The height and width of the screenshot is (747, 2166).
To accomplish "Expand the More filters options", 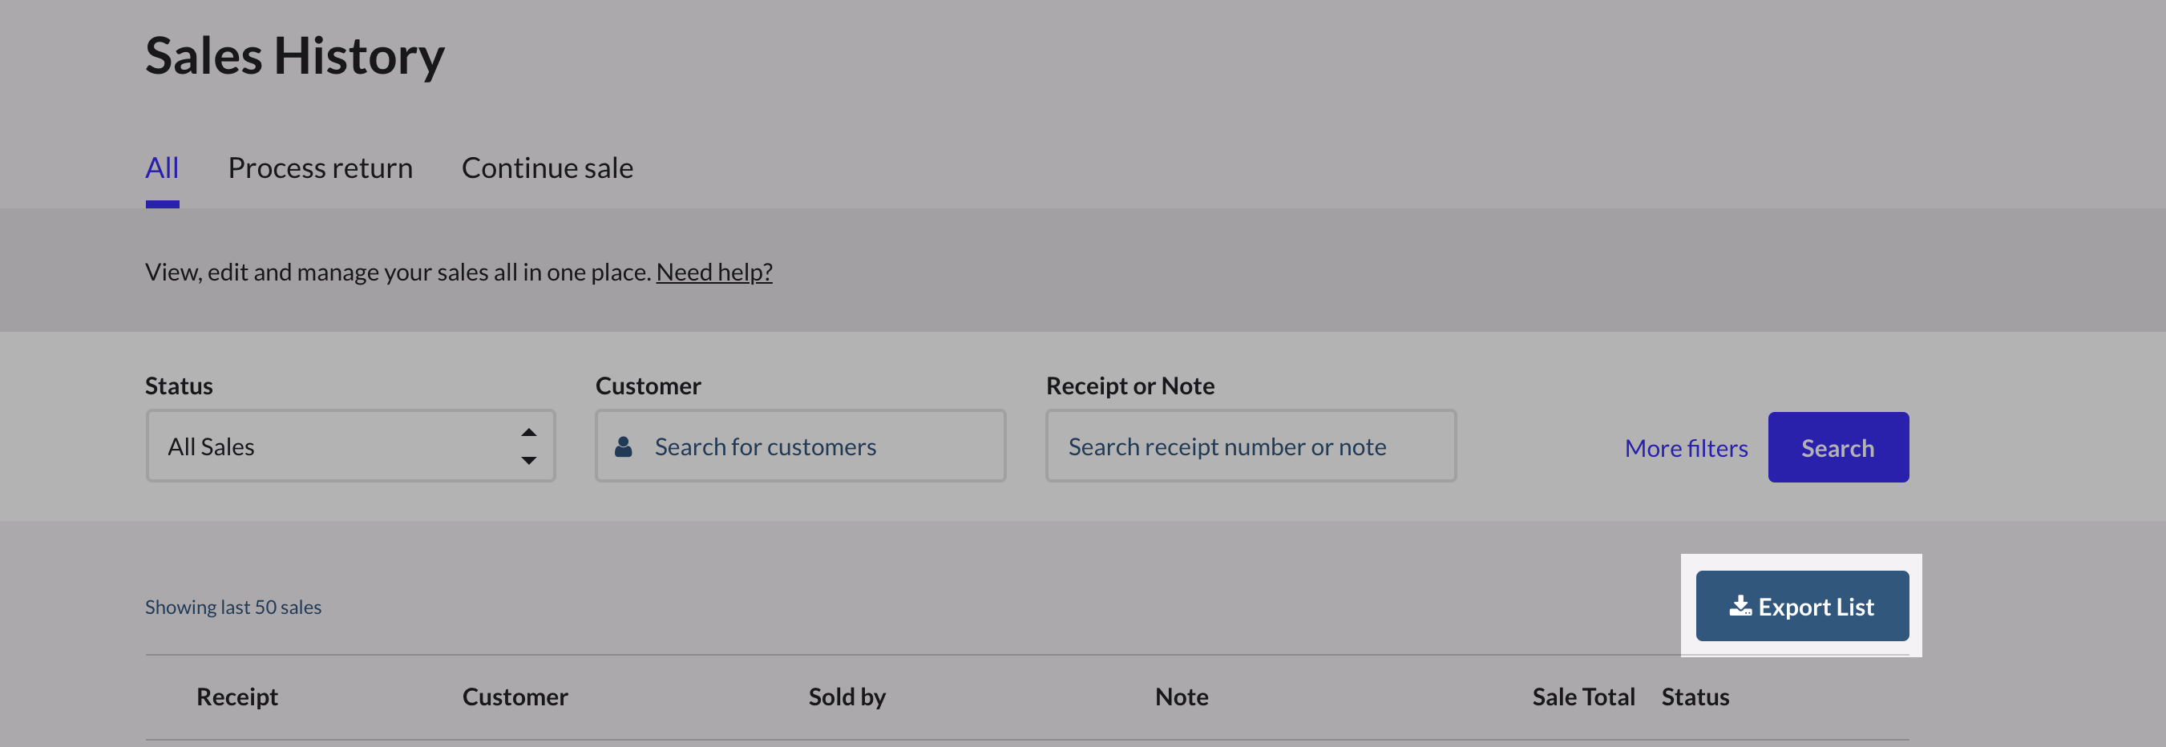I will [1686, 448].
